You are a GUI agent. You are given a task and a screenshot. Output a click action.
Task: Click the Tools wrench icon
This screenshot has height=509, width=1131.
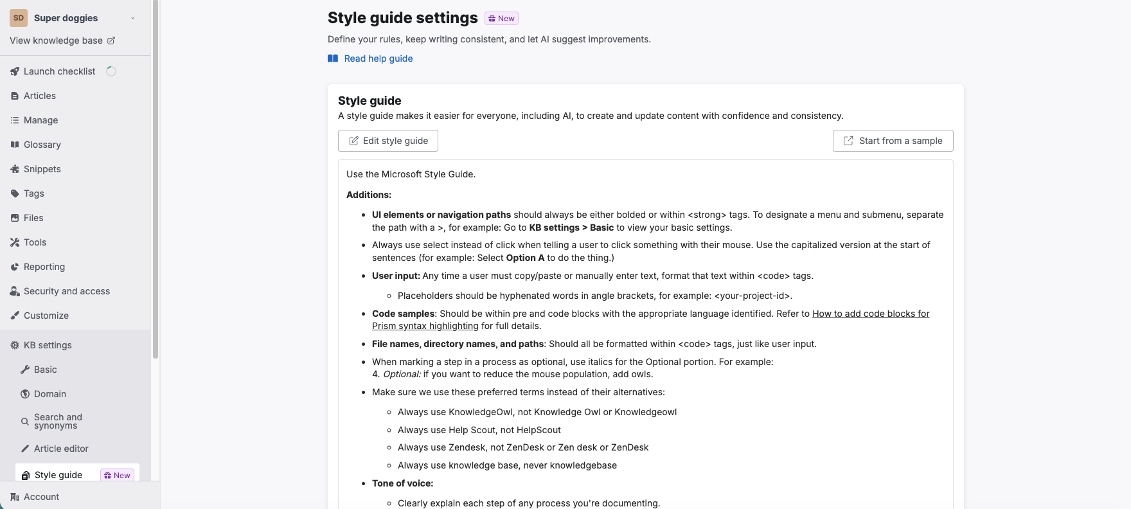tap(15, 242)
